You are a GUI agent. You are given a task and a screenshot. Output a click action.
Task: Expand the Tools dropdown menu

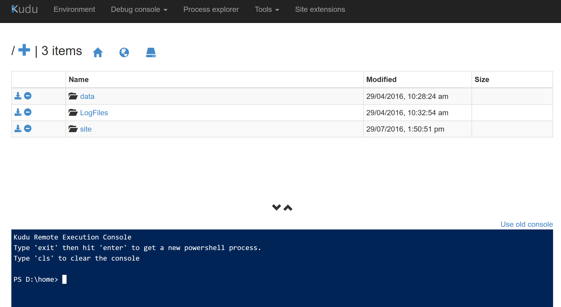coord(267,9)
